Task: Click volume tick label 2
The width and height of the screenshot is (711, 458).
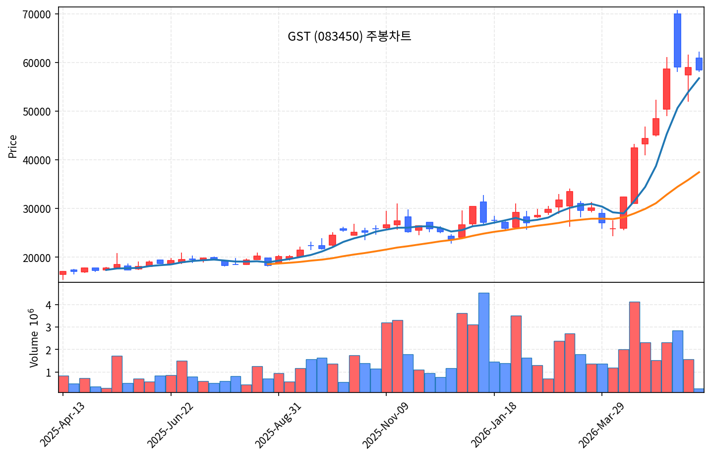Action: tap(49, 350)
